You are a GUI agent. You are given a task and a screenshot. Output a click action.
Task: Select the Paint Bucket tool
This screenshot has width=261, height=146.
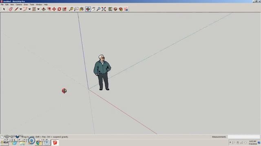[82, 9]
